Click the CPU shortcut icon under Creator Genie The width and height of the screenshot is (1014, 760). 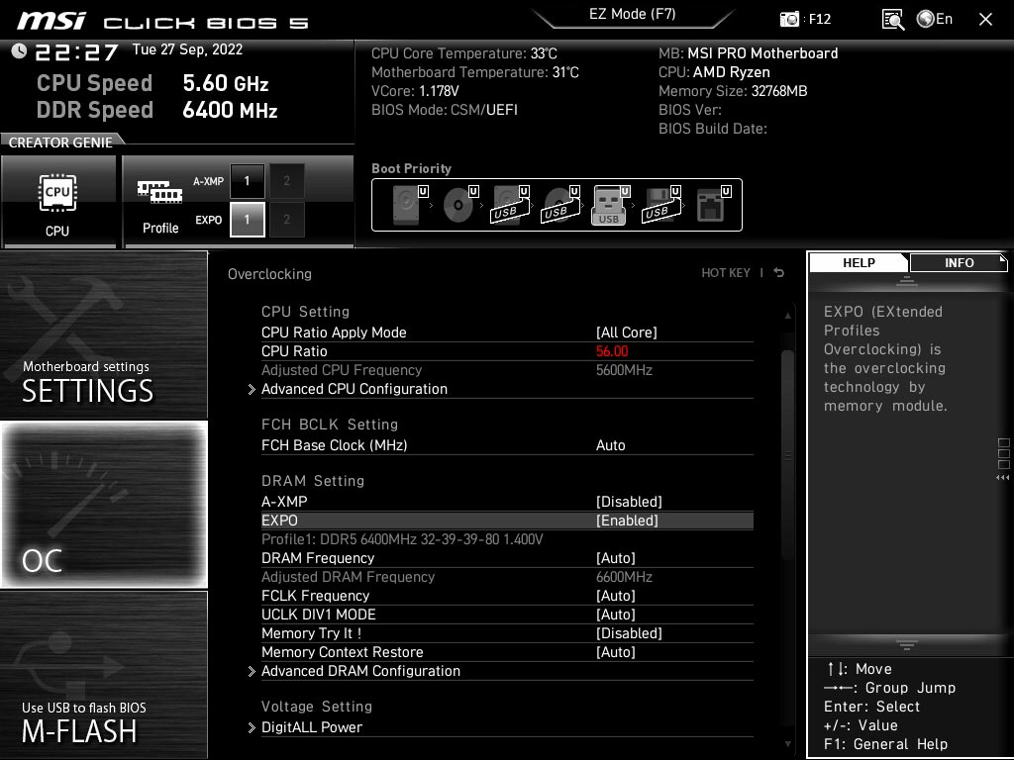coord(59,194)
